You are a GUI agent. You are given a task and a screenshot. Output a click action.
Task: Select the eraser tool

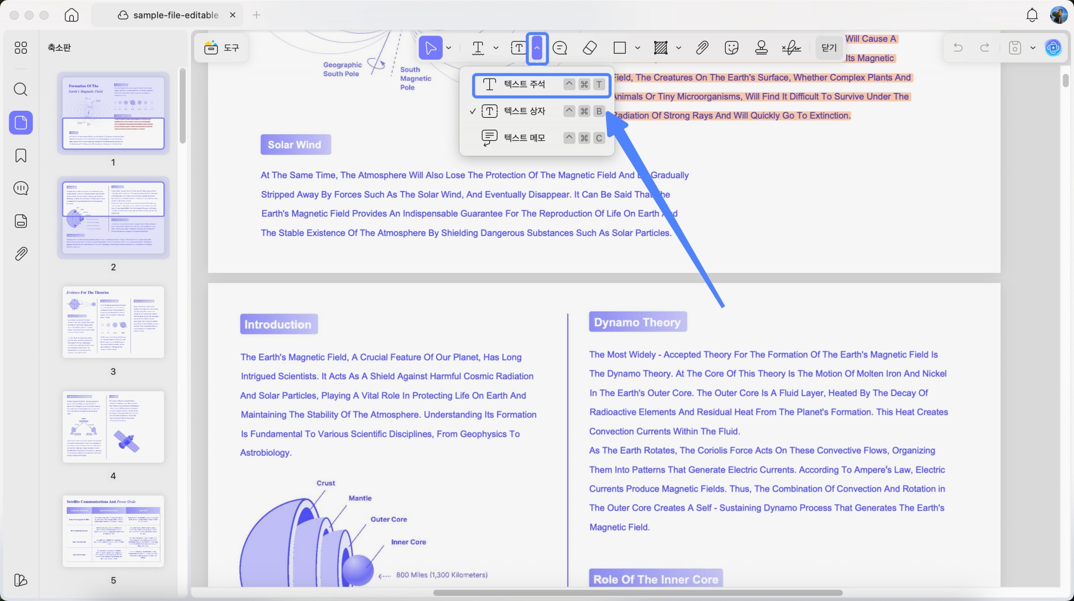[590, 48]
